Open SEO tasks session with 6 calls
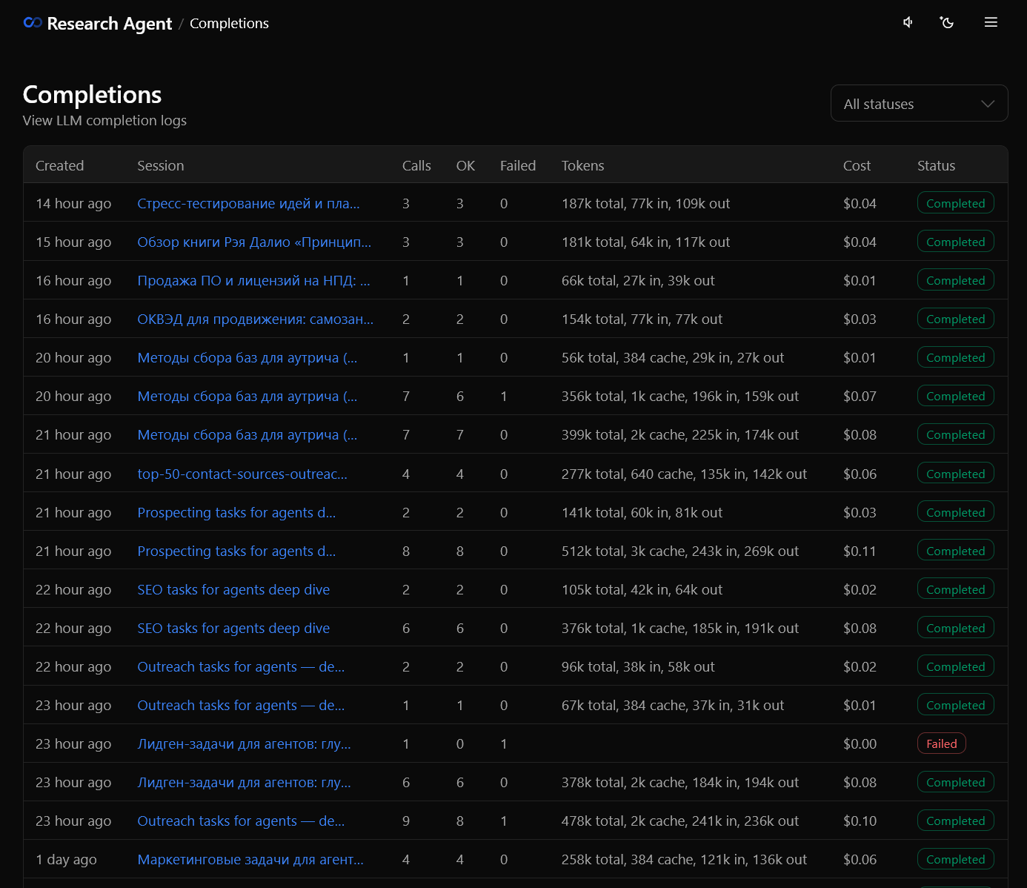 click(x=233, y=629)
